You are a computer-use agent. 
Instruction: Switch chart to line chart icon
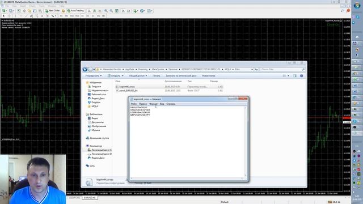coord(100,11)
